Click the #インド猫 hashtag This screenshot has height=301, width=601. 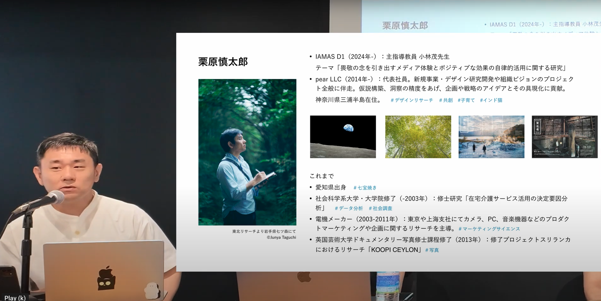tap(491, 100)
